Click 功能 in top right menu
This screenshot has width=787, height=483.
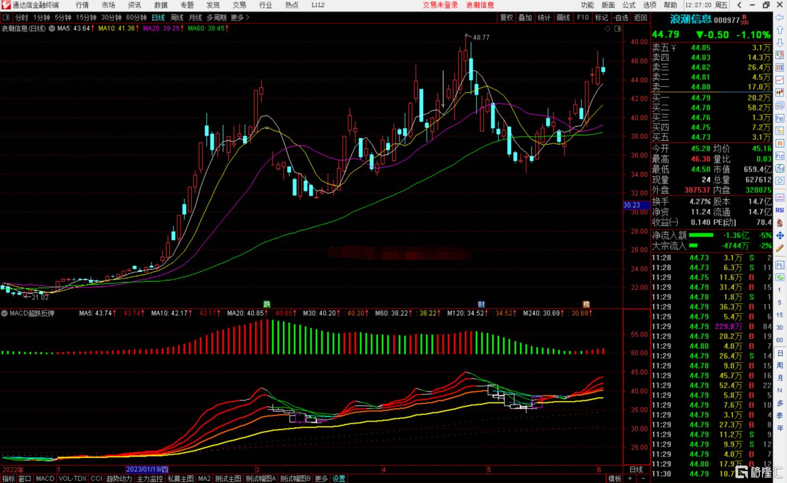(x=587, y=5)
